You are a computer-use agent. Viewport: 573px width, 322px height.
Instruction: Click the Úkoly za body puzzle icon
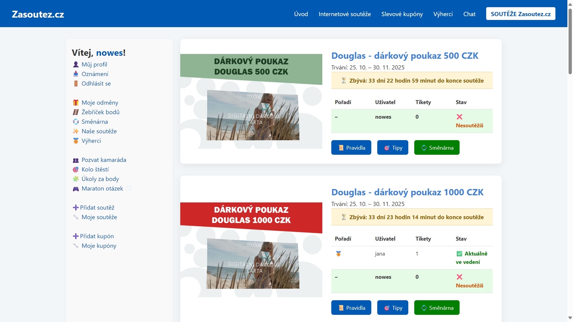tap(76, 179)
